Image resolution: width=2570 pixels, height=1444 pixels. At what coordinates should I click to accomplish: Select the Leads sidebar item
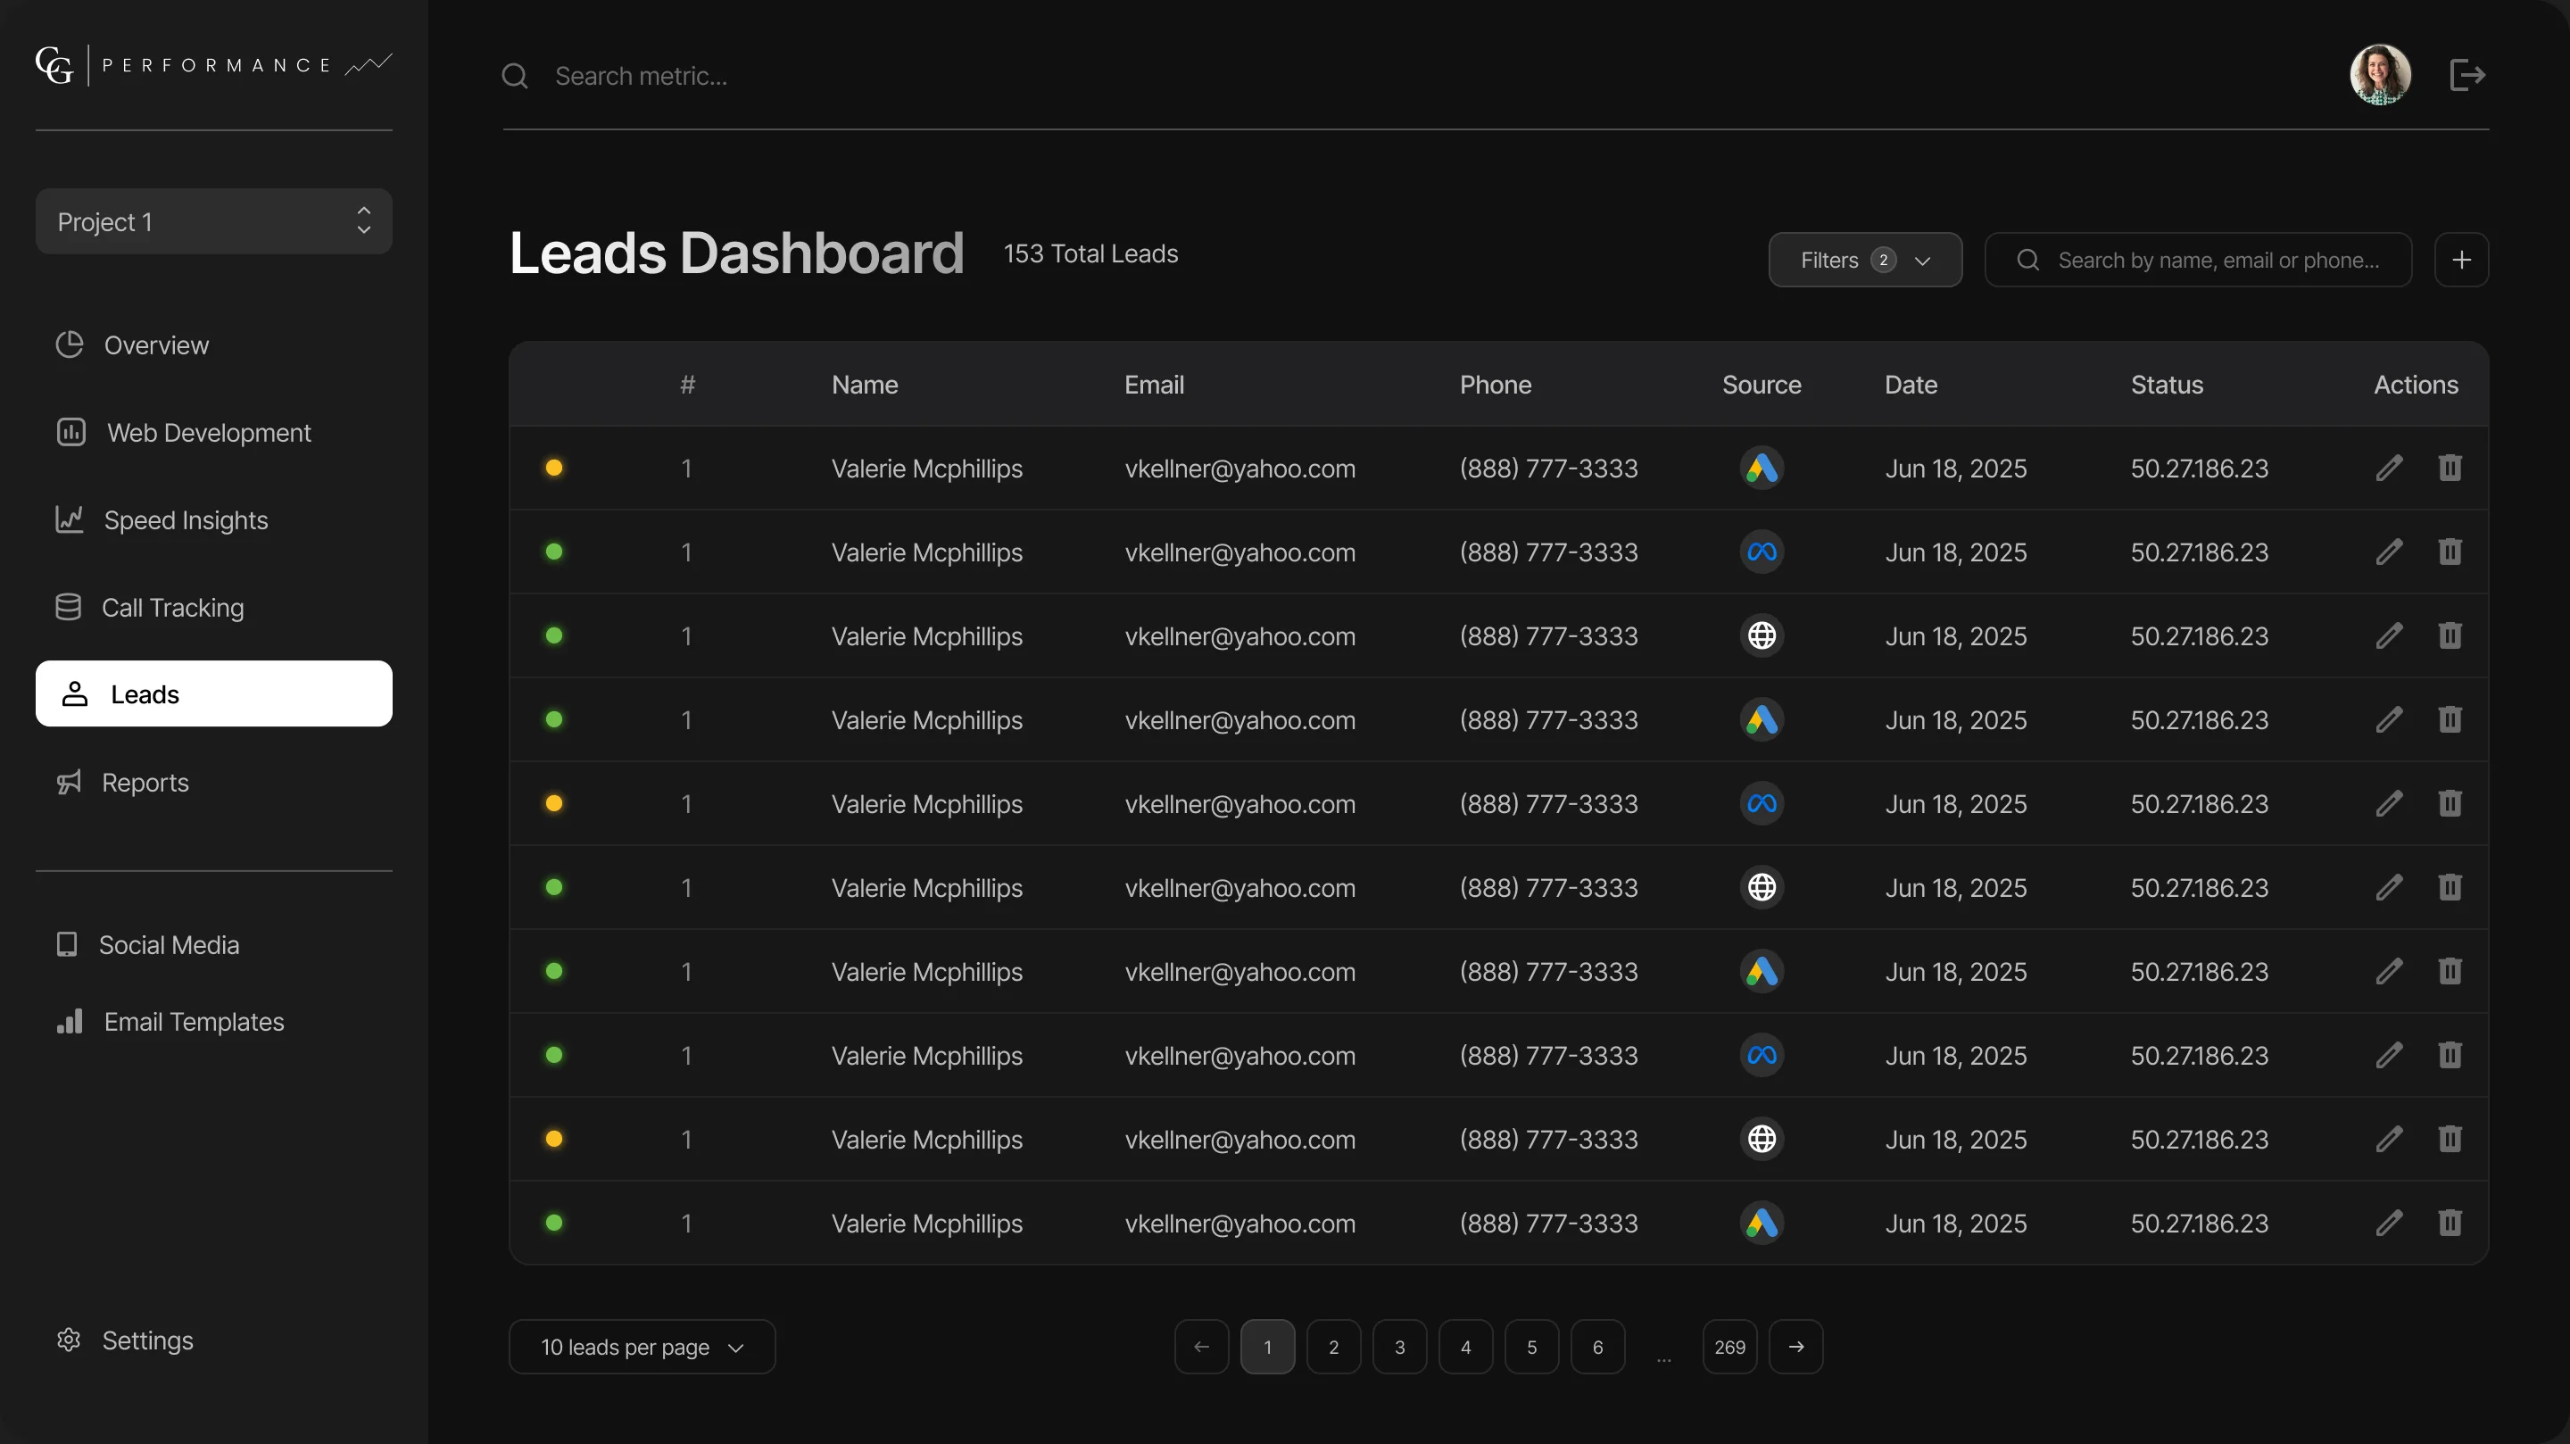coord(213,693)
